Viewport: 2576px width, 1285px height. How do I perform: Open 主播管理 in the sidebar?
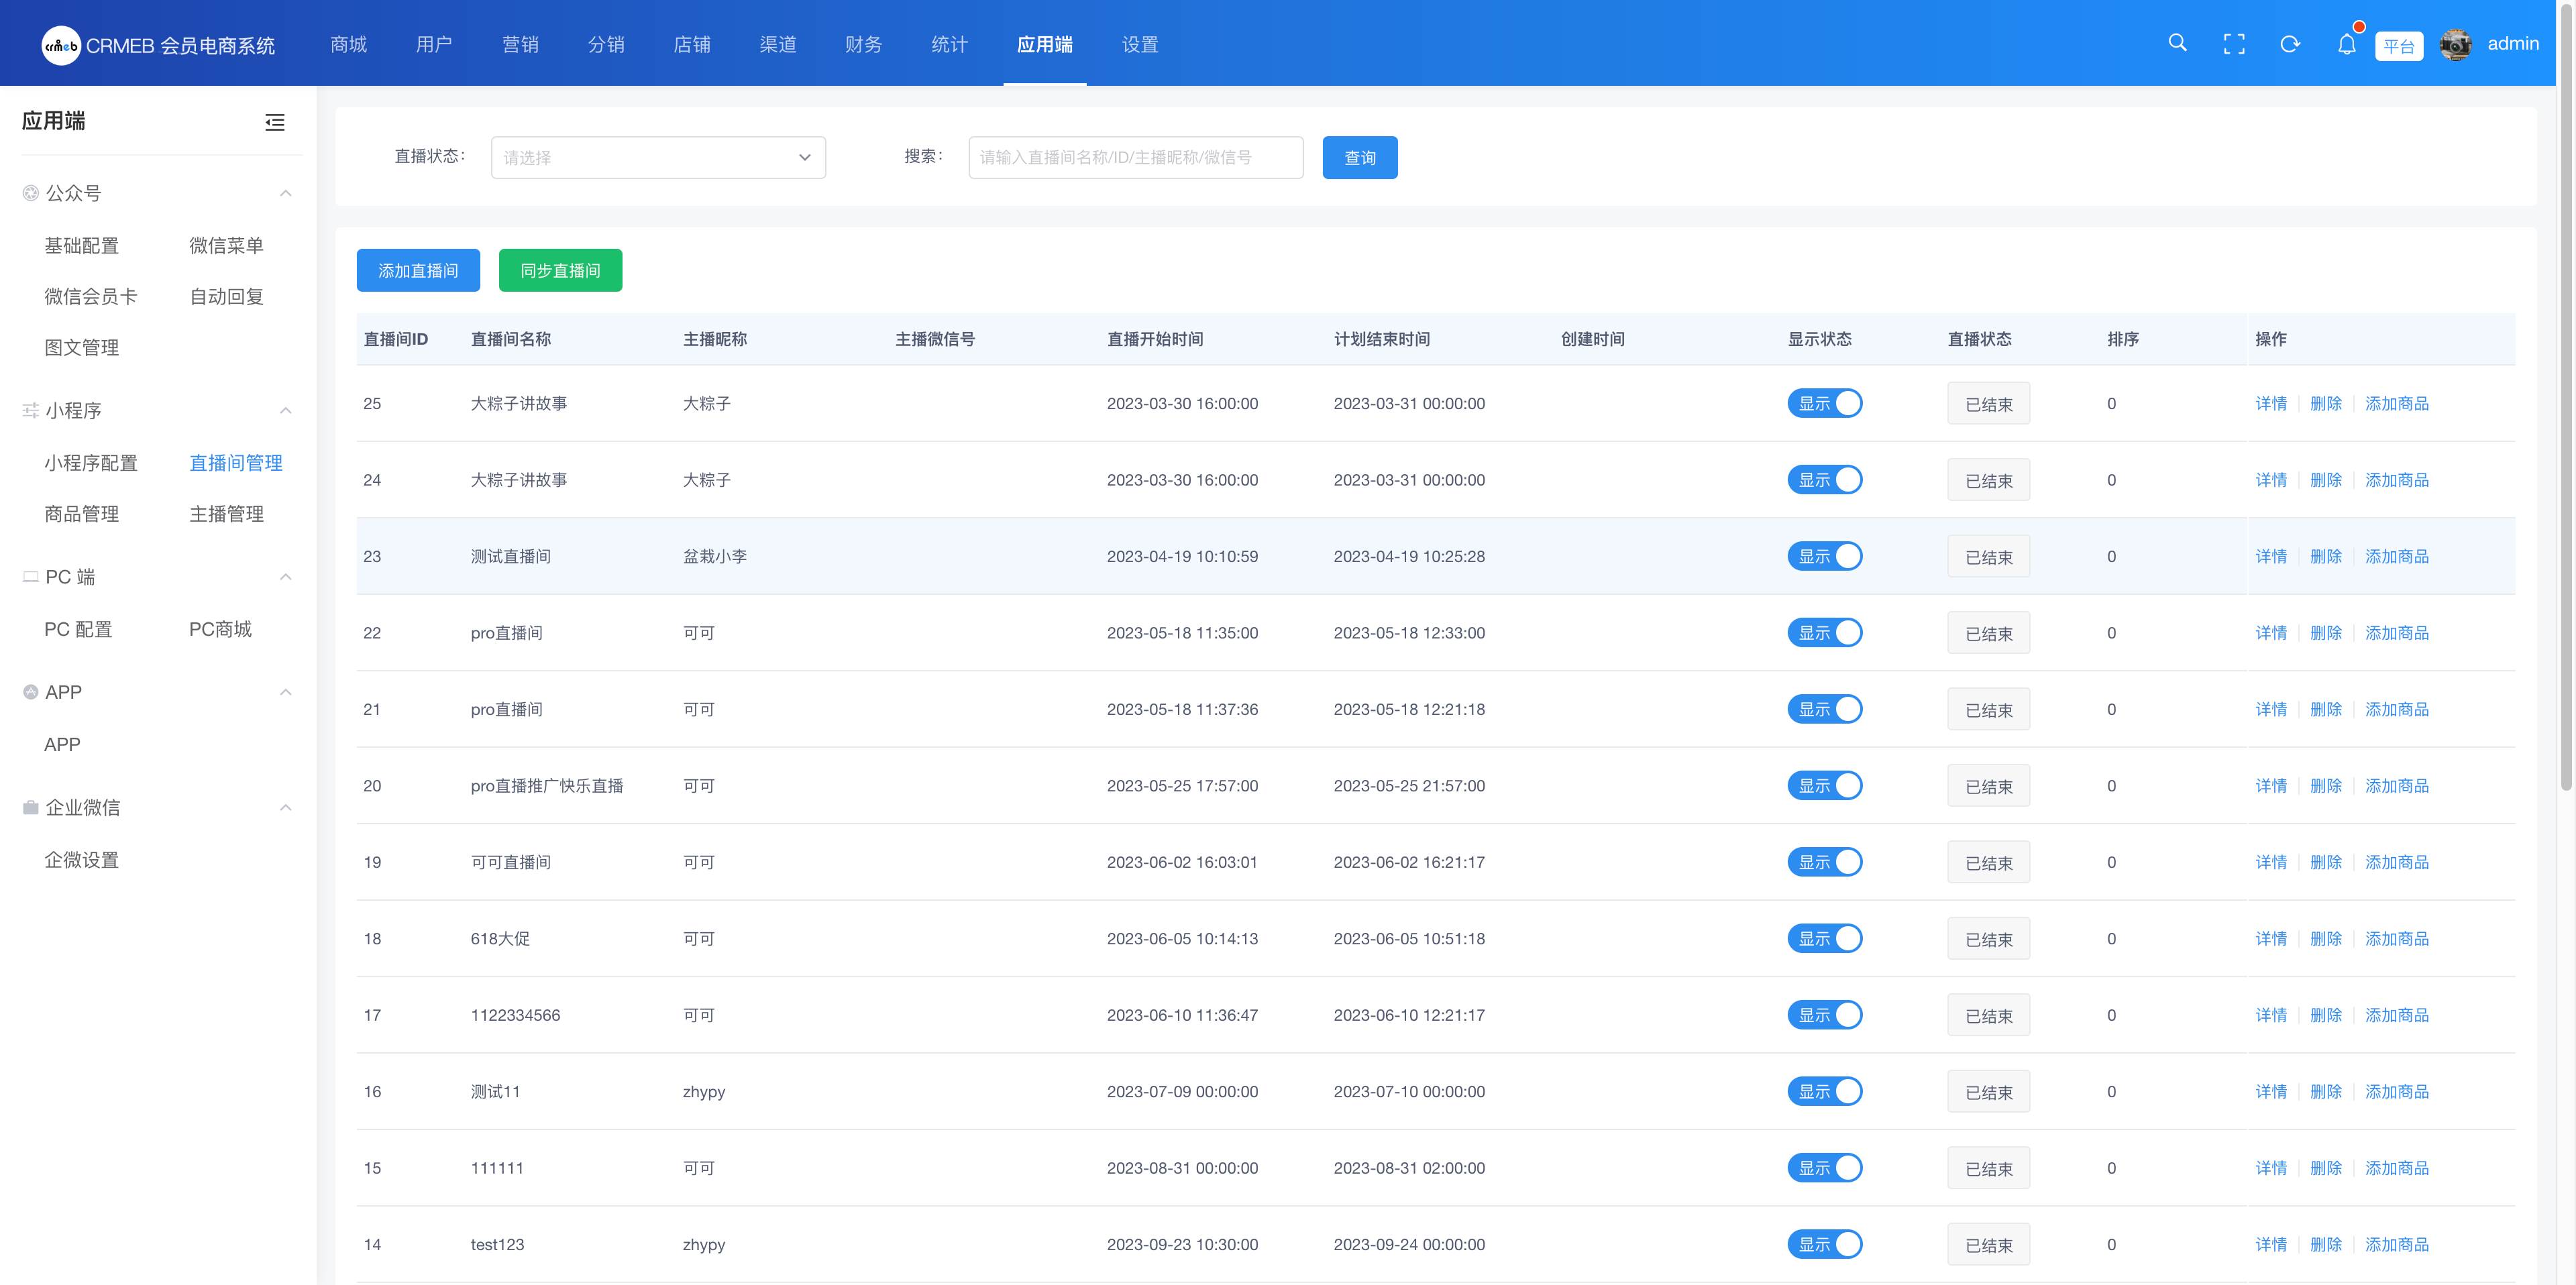tap(226, 514)
